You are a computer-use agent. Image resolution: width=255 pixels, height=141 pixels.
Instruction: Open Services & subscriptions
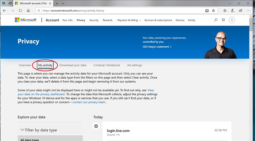coord(158,20)
